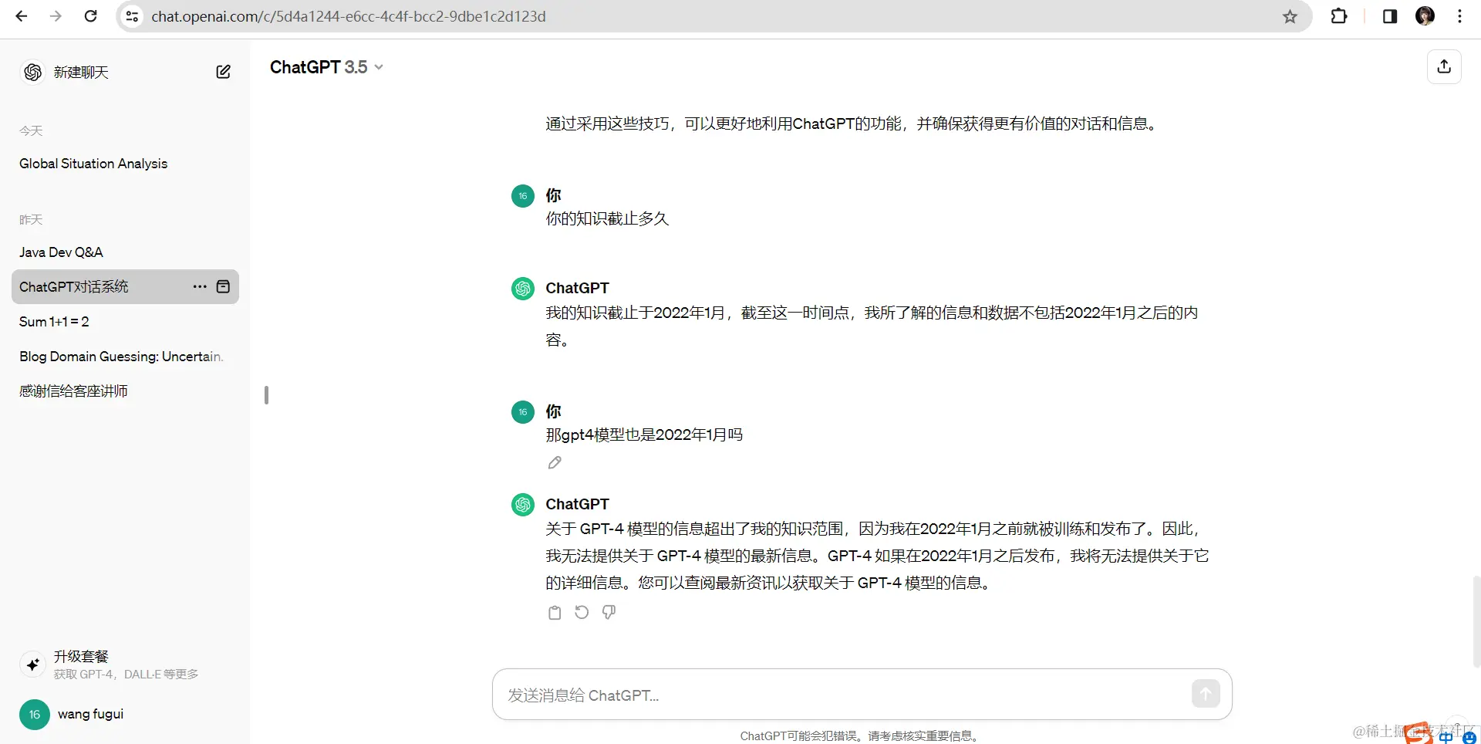The image size is (1481, 744).
Task: Mark the last response as bad
Action: [x=609, y=612]
